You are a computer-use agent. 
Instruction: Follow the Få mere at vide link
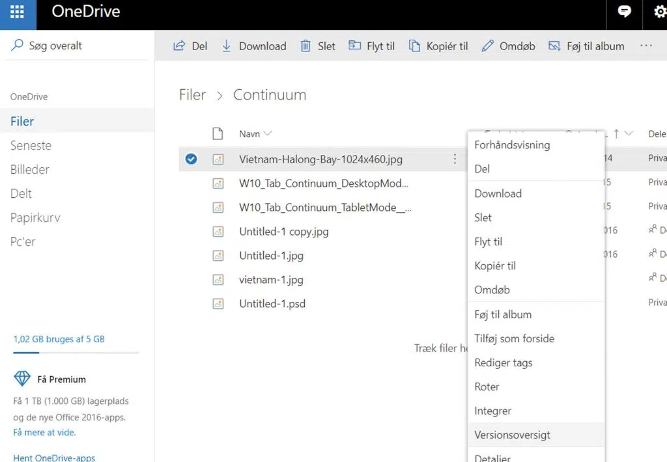pyautogui.click(x=45, y=432)
